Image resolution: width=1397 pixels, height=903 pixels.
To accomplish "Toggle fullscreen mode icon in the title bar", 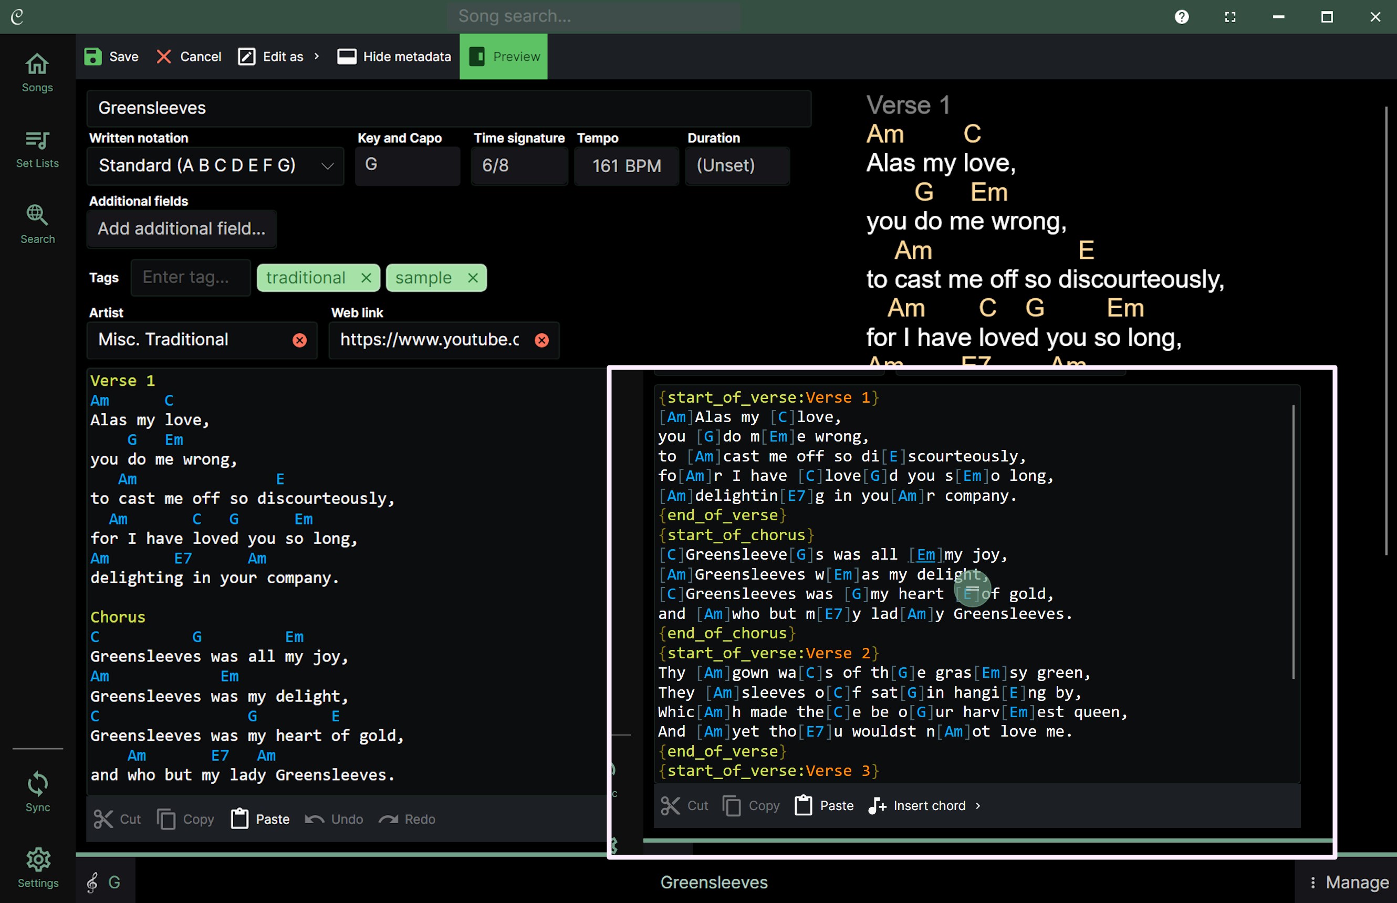I will pos(1230,16).
